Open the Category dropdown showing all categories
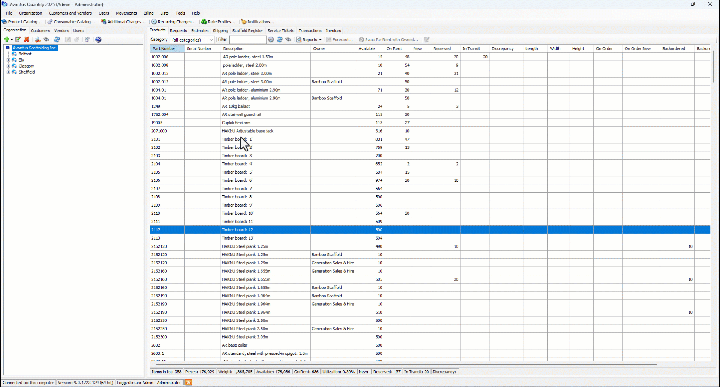 point(192,40)
